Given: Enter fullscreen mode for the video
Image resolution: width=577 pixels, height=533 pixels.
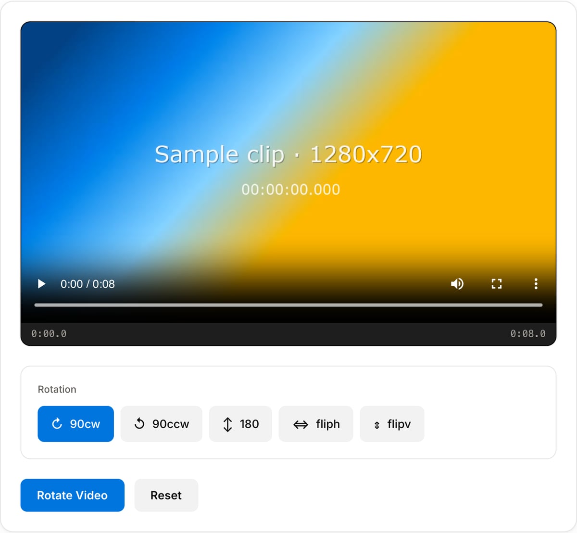Looking at the screenshot, I should click(497, 284).
